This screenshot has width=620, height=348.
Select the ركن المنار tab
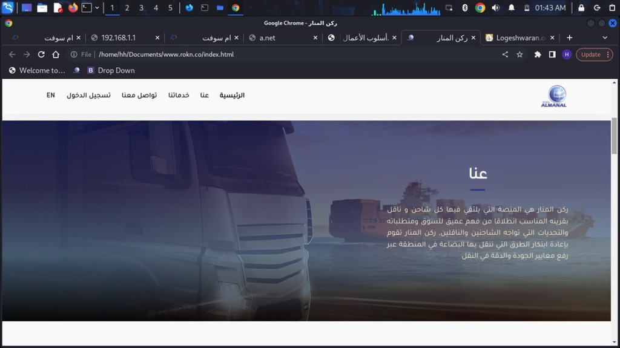pos(441,38)
